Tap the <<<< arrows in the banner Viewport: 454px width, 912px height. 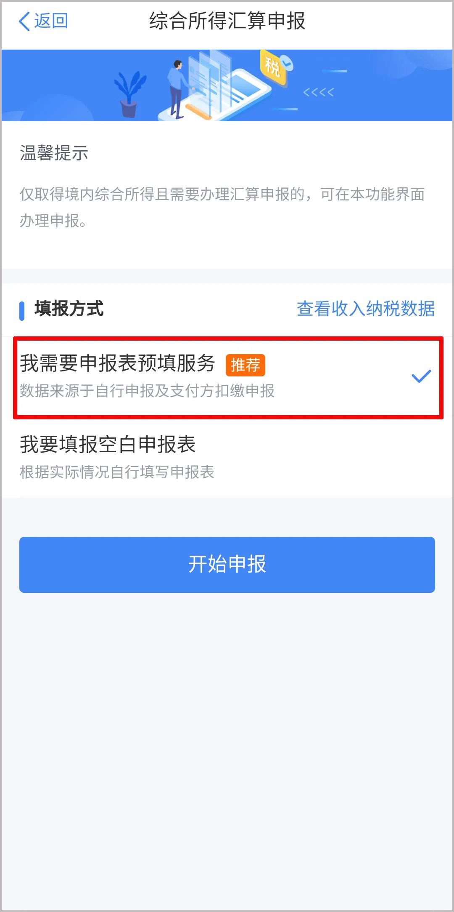(x=319, y=93)
